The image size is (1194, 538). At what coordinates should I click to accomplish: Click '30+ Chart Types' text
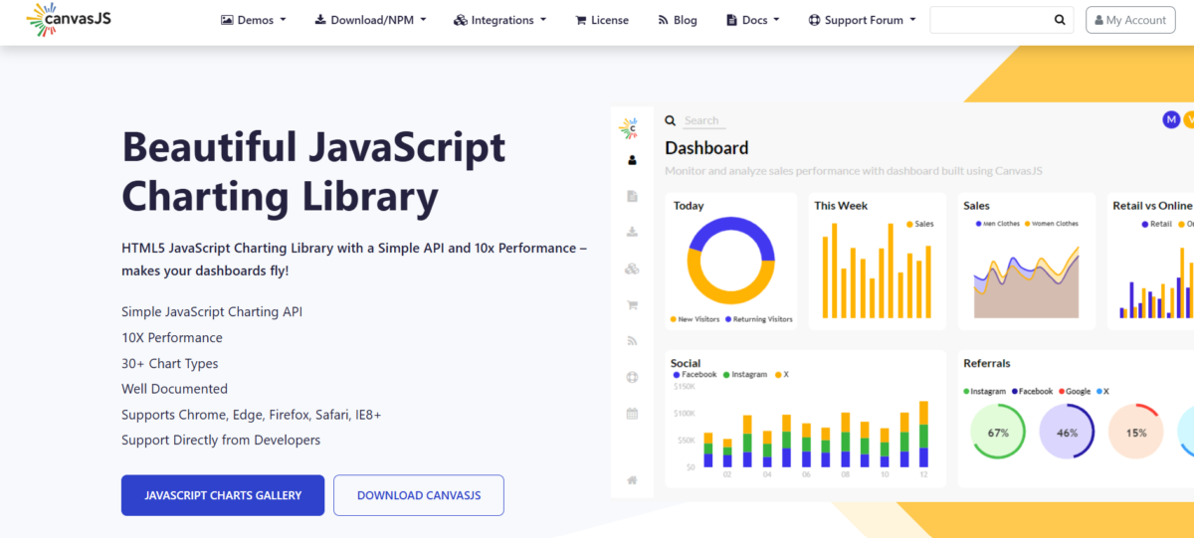(170, 363)
